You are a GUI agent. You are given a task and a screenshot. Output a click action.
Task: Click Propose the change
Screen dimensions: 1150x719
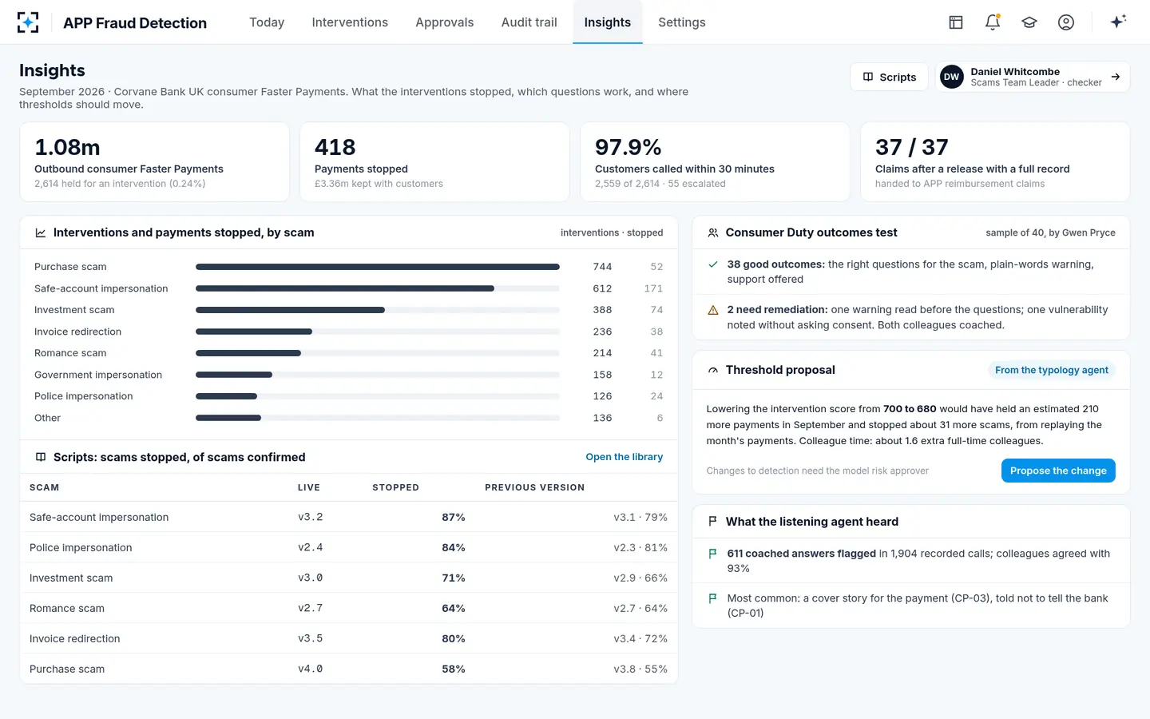click(1058, 471)
